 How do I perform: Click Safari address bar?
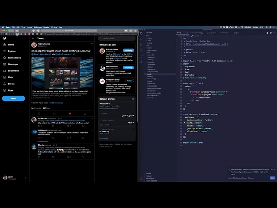point(69,31)
